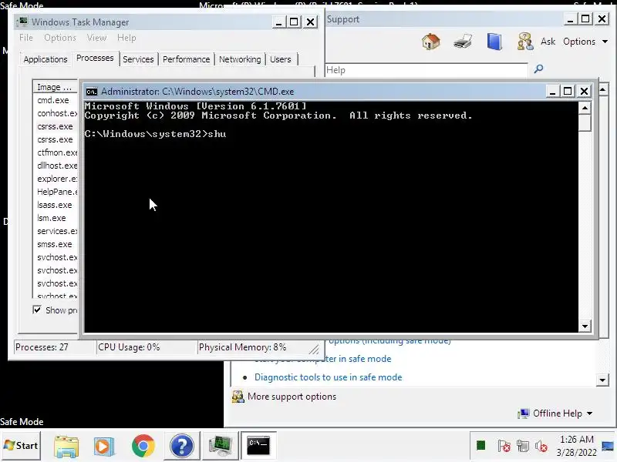This screenshot has height=462, width=617.
Task: Select the Processes tab
Action: pyautogui.click(x=95, y=59)
